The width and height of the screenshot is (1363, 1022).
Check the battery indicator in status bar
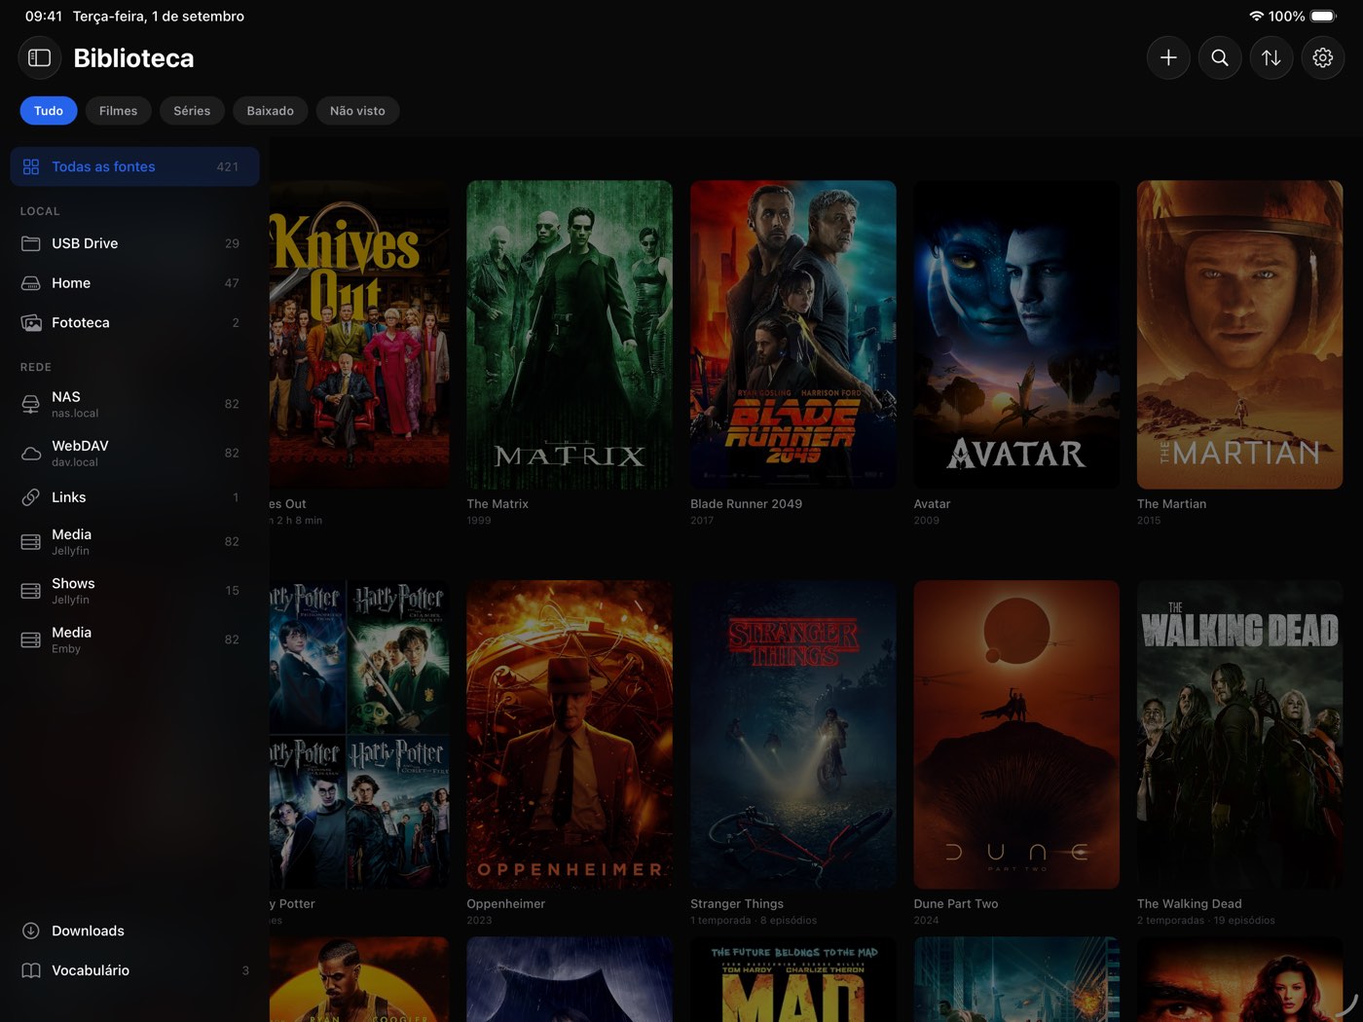click(1324, 17)
